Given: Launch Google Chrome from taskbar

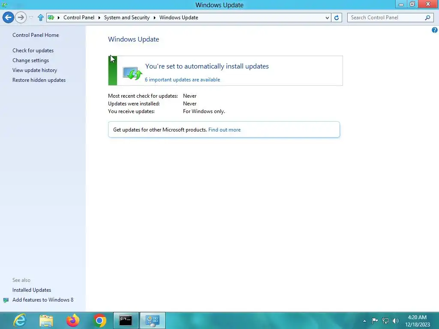Looking at the screenshot, I should coord(99,320).
